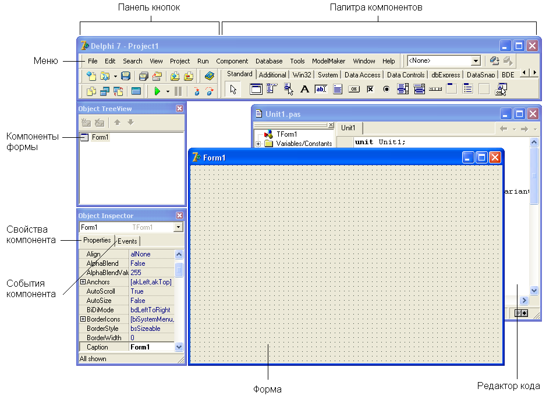Select the CheckBox component icon
The height and width of the screenshot is (396, 553).
click(370, 89)
